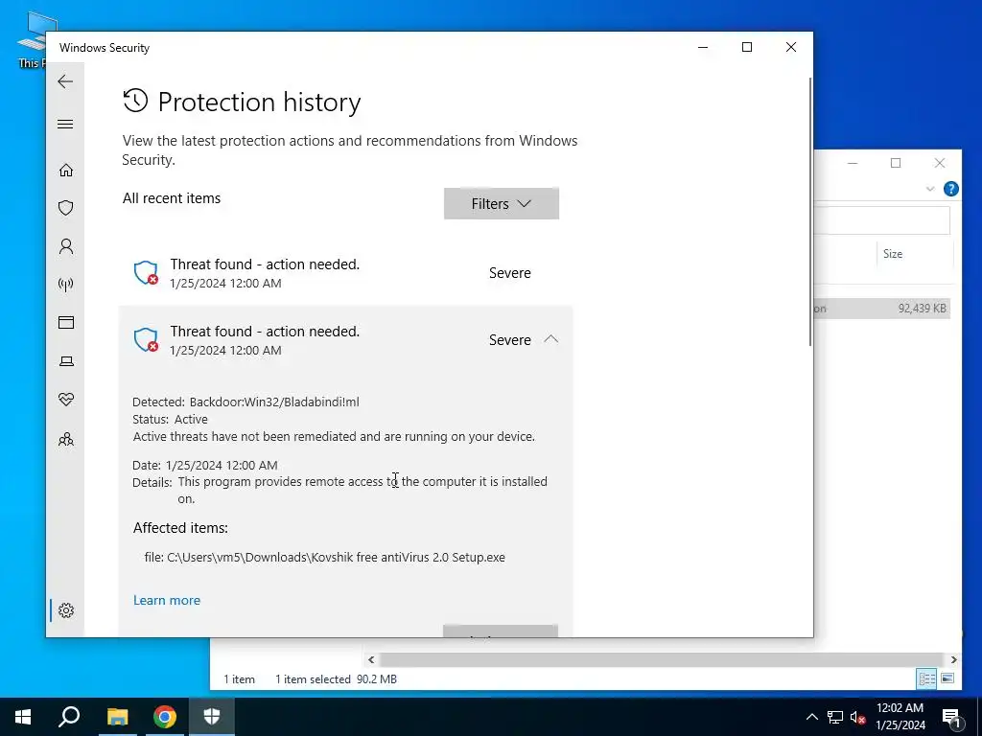Open network status tray icon
Image resolution: width=982 pixels, height=736 pixels.
coord(835,717)
